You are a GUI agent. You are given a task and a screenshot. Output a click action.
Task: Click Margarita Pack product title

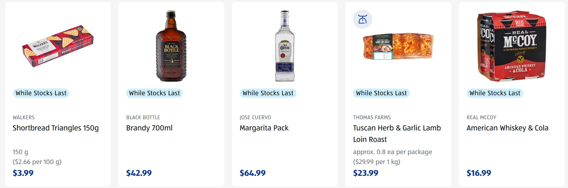(264, 128)
